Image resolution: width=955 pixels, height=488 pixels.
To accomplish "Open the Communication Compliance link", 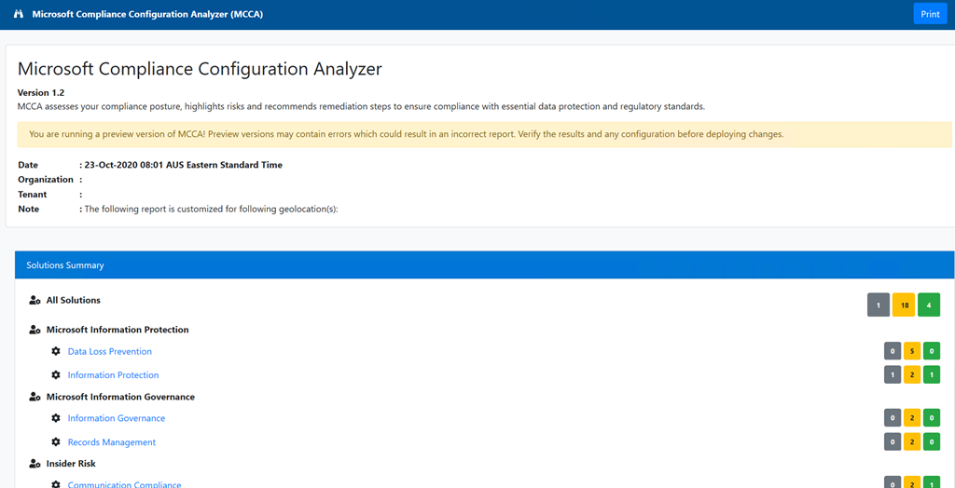I will [x=124, y=484].
